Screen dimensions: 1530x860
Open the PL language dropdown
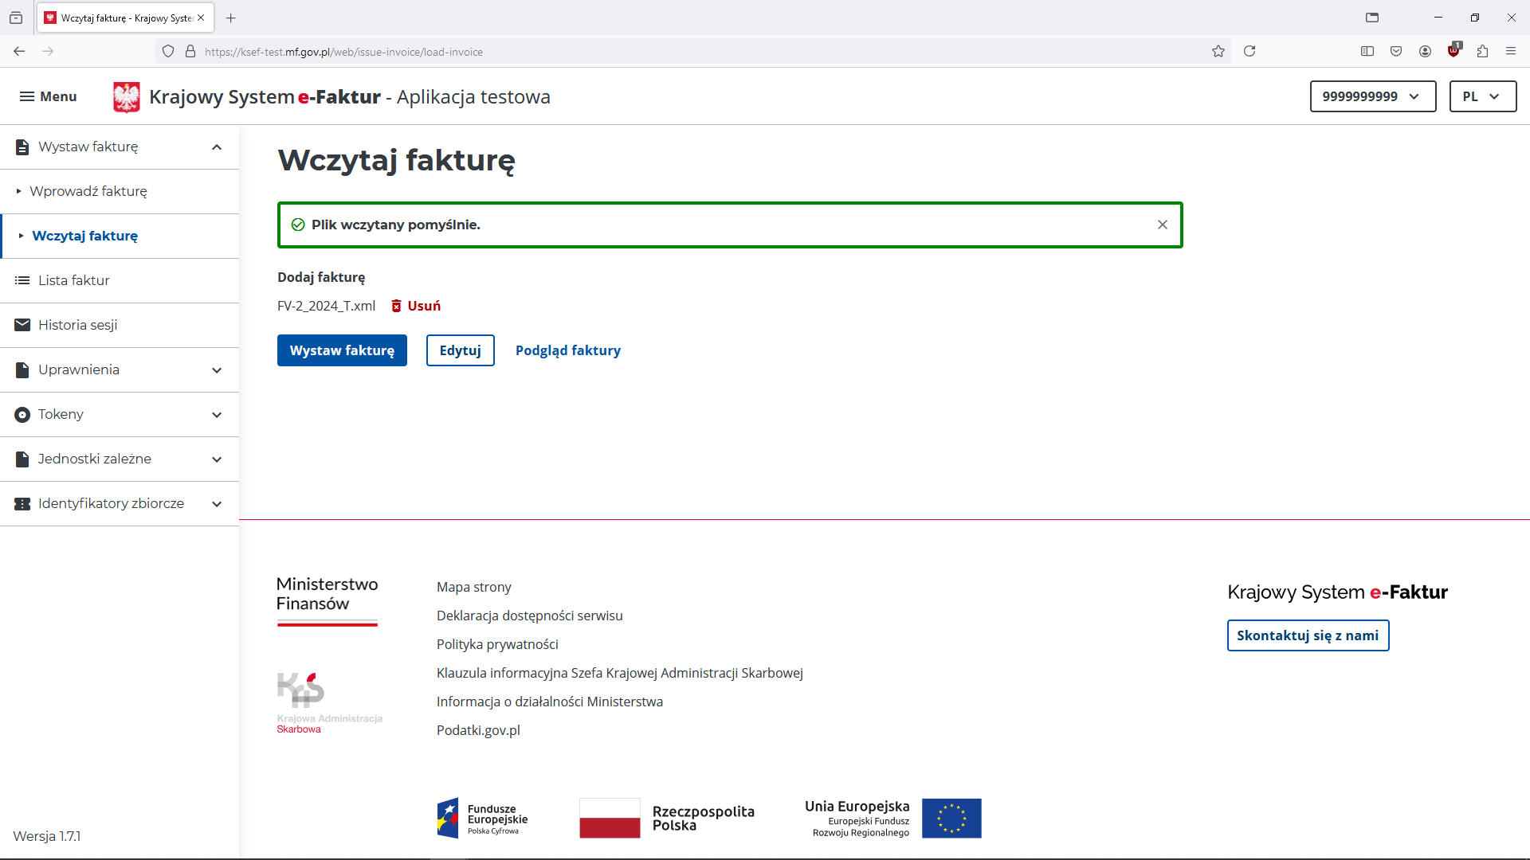point(1481,96)
